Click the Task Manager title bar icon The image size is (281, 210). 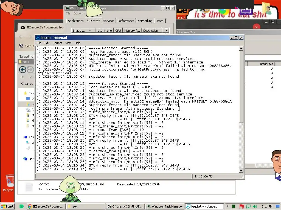tap(67, 8)
